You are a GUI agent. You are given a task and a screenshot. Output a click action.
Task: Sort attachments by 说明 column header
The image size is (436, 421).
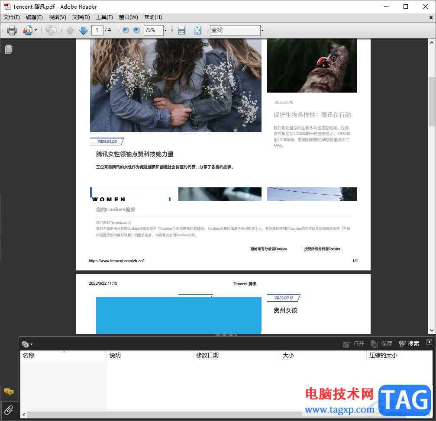click(150, 355)
